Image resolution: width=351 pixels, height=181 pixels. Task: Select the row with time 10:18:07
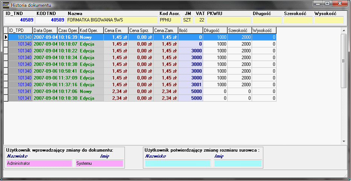[68, 44]
